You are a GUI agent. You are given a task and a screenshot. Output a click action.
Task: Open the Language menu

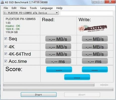pos(47,8)
